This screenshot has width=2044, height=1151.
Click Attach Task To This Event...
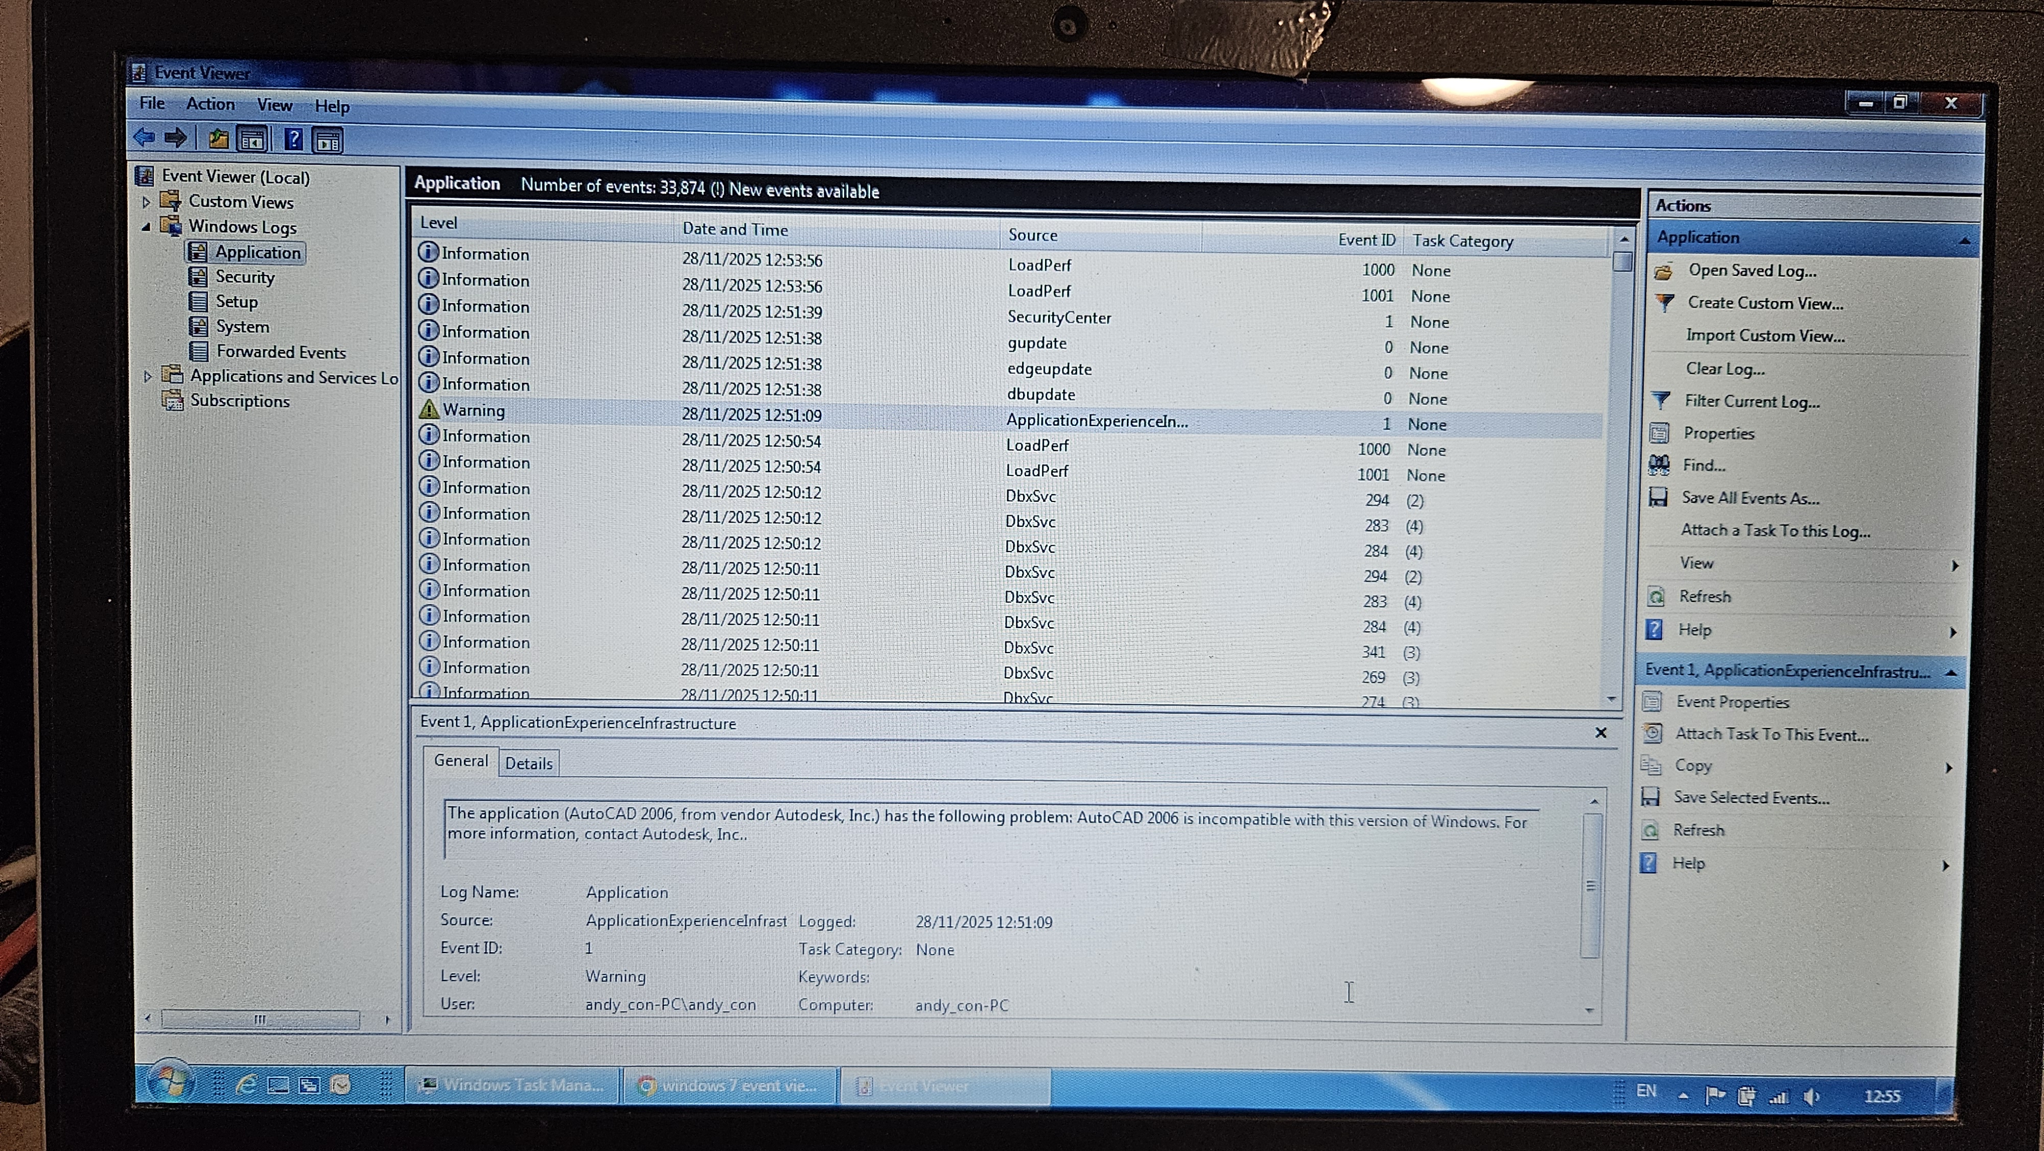(1771, 734)
